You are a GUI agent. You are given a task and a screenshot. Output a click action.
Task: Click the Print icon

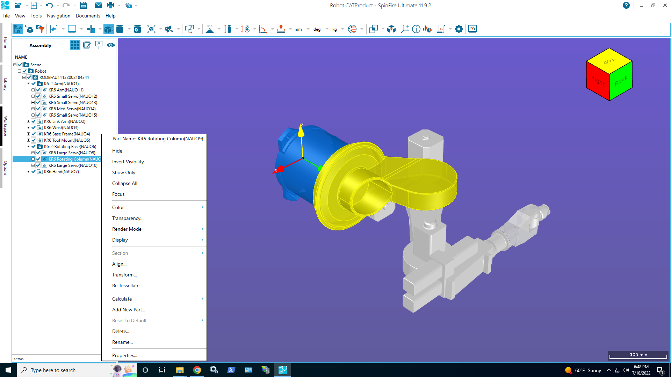click(110, 5)
